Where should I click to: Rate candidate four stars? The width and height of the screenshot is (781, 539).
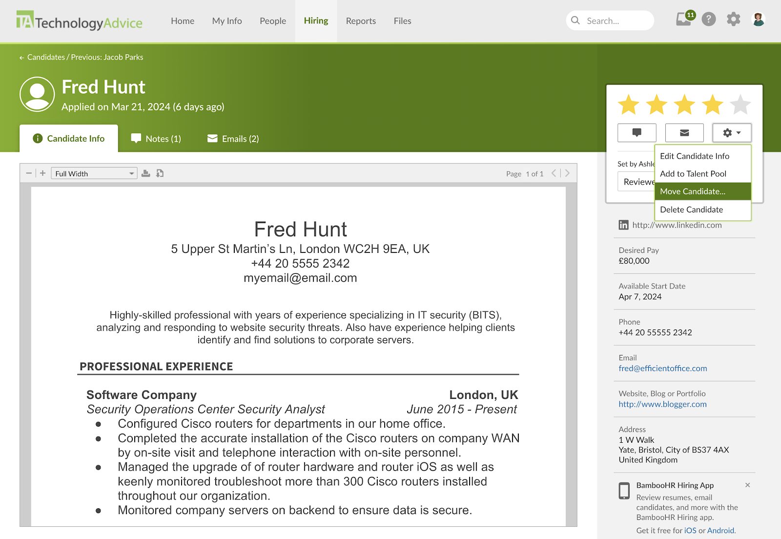pyautogui.click(x=713, y=104)
